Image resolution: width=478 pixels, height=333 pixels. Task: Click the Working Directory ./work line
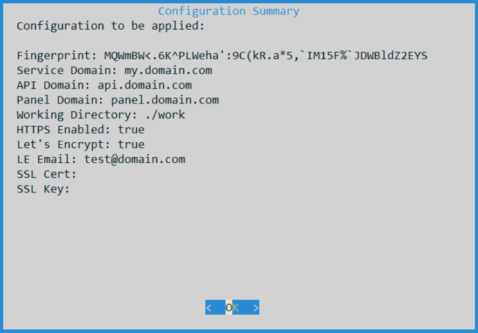(x=101, y=115)
